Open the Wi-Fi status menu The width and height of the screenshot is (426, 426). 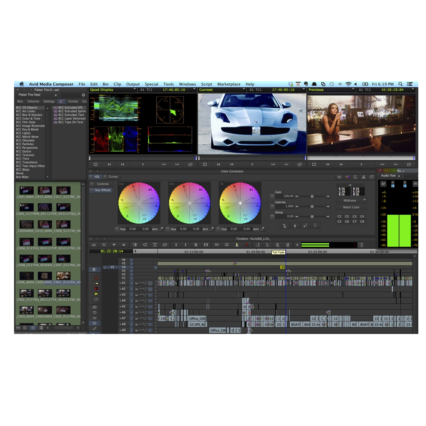click(348, 84)
